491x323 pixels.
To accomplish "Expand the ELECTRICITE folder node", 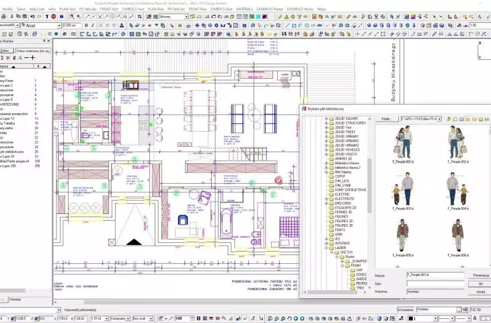I will coord(326,199).
